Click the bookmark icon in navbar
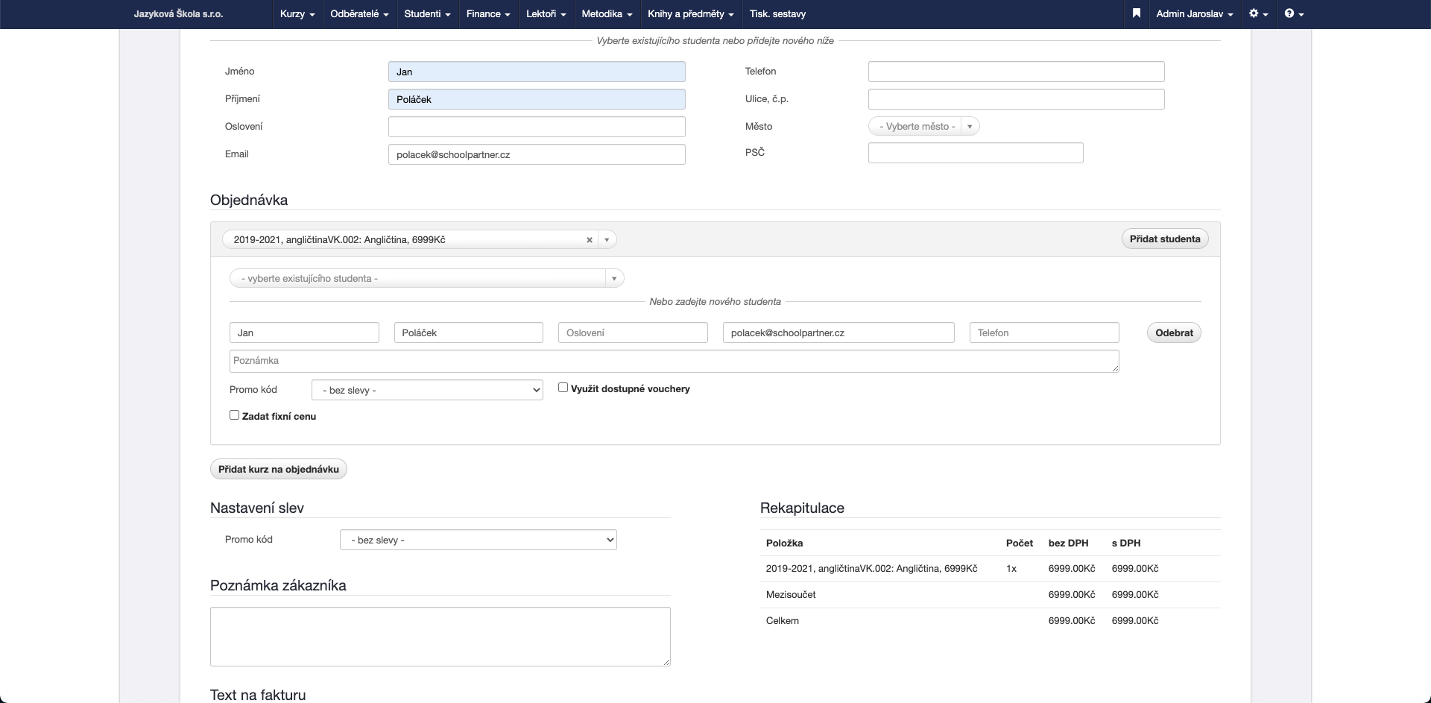The width and height of the screenshot is (1431, 703). coord(1136,13)
